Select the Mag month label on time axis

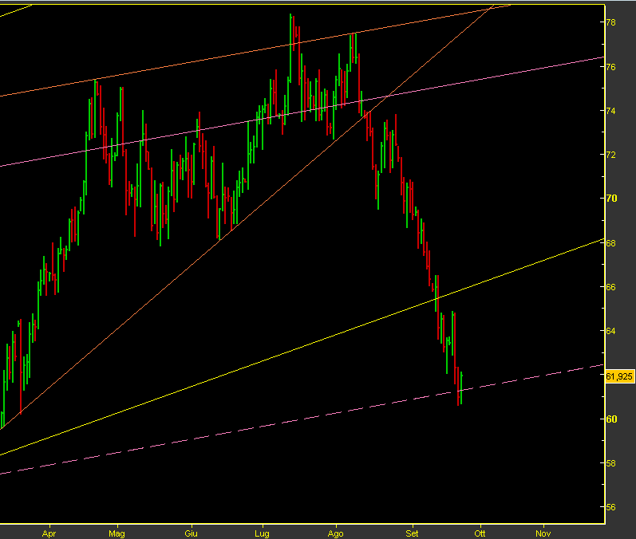pyautogui.click(x=117, y=533)
